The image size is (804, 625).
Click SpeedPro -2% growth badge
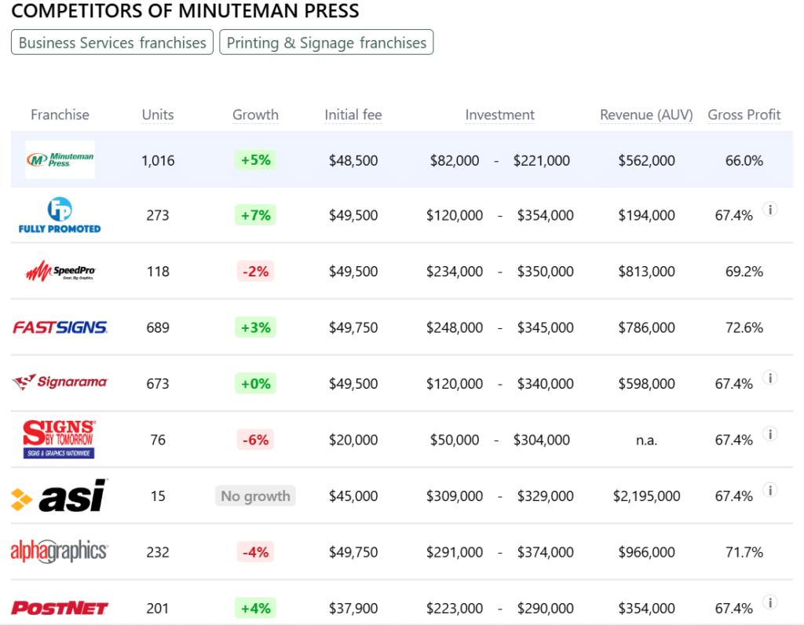[255, 271]
